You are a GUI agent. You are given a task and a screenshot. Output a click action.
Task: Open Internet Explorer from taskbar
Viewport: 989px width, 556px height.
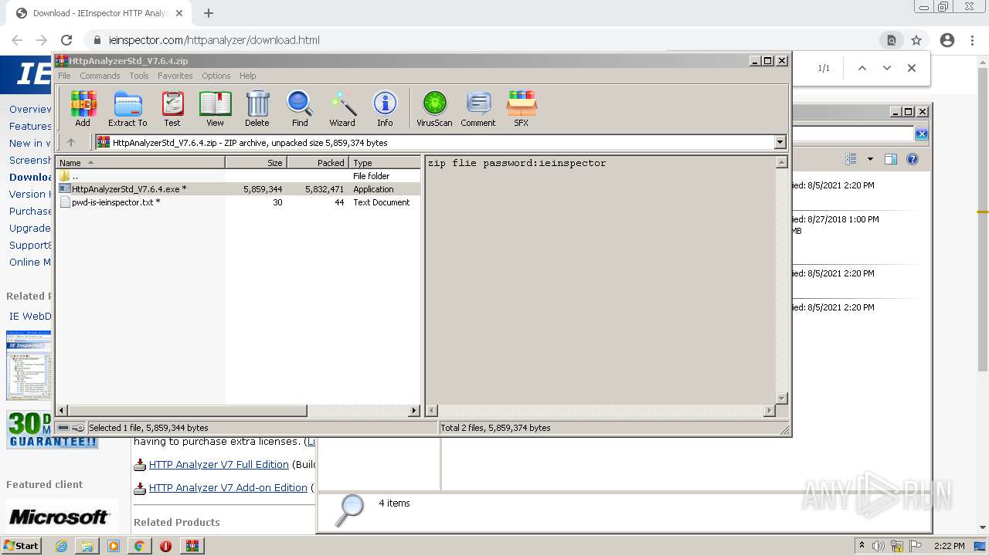[x=61, y=546]
